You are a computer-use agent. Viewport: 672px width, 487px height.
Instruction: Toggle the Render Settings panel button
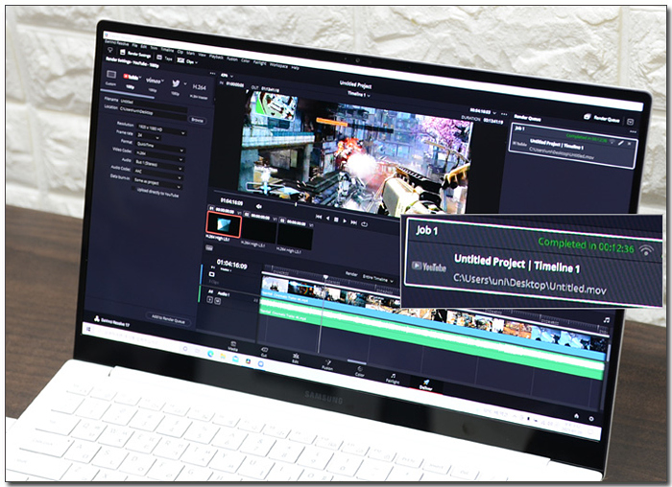135,54
